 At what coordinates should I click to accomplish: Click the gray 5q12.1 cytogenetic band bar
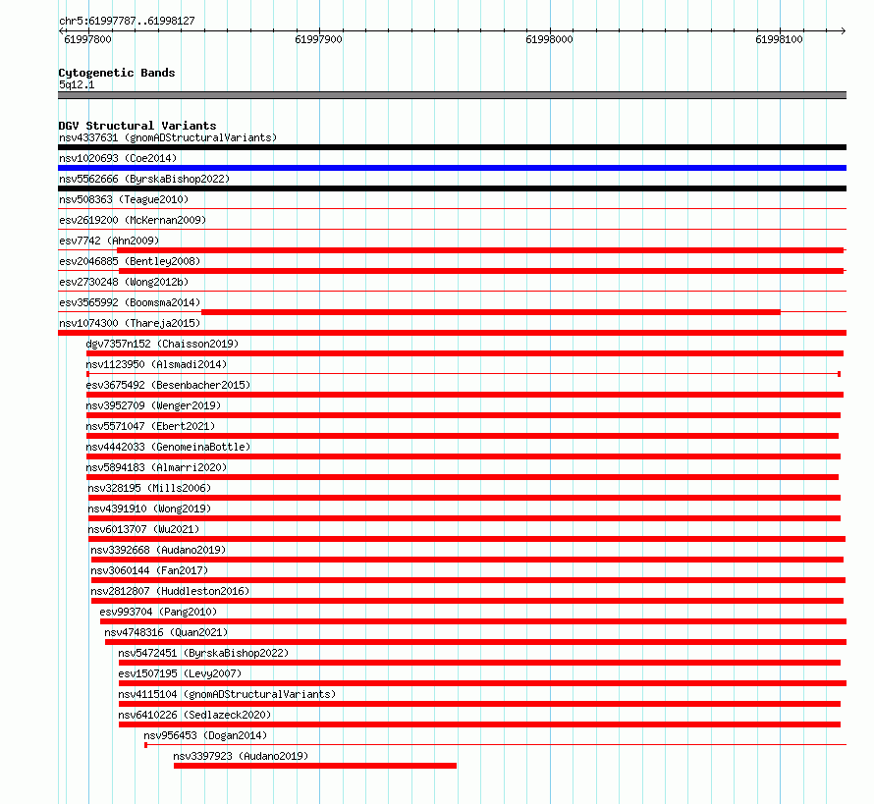tap(452, 95)
